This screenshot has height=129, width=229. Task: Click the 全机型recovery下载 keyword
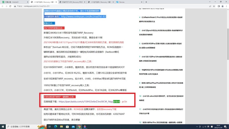tap(107, 109)
